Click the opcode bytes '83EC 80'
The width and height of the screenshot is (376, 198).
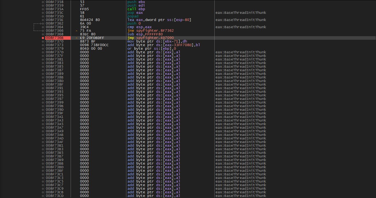pos(88,34)
